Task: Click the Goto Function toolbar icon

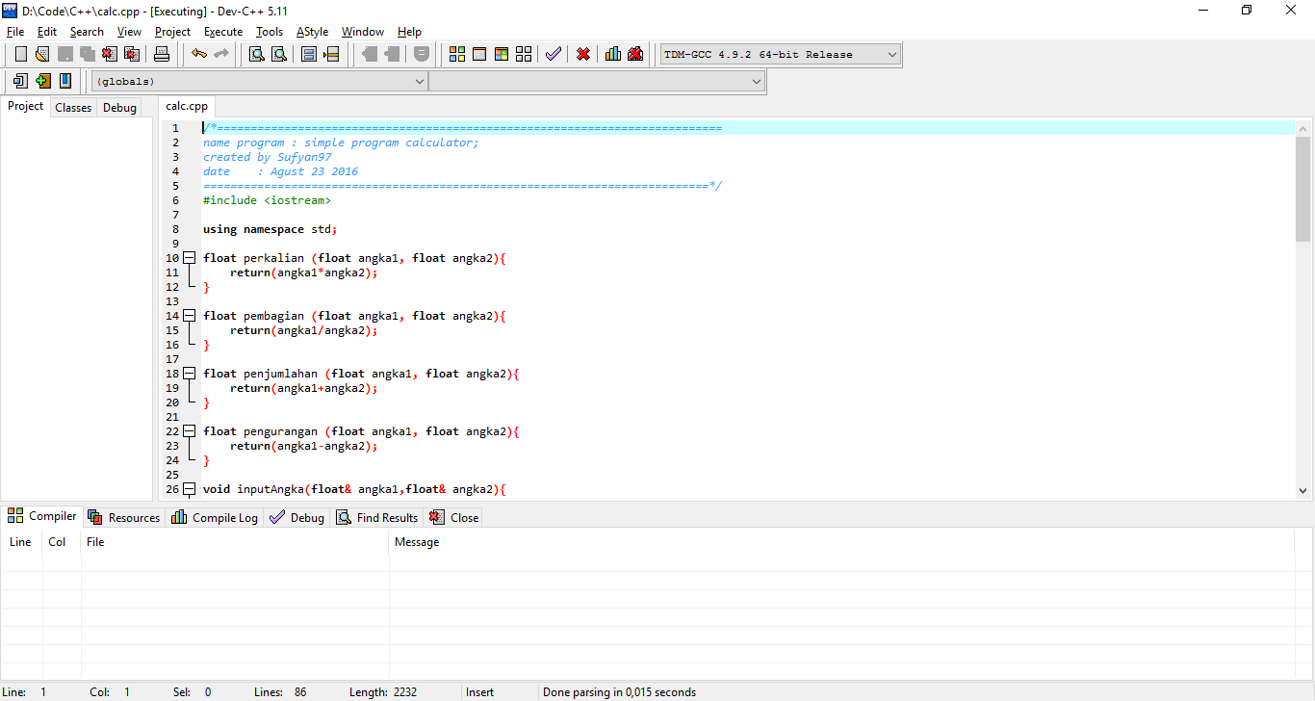Action: tap(309, 54)
